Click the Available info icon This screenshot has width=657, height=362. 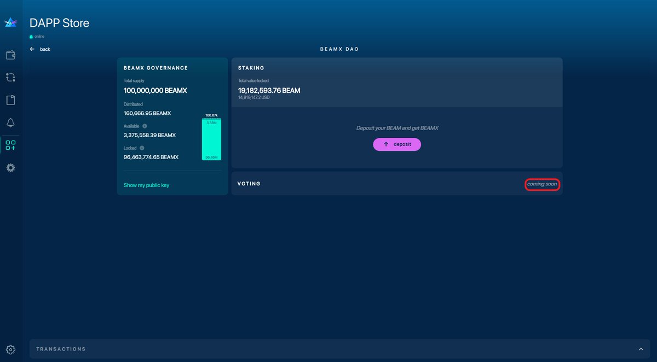click(145, 126)
